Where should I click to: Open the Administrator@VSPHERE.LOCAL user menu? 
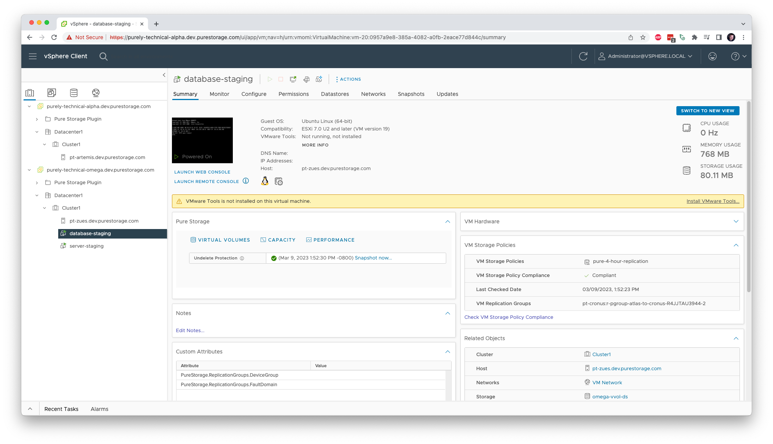tap(645, 56)
